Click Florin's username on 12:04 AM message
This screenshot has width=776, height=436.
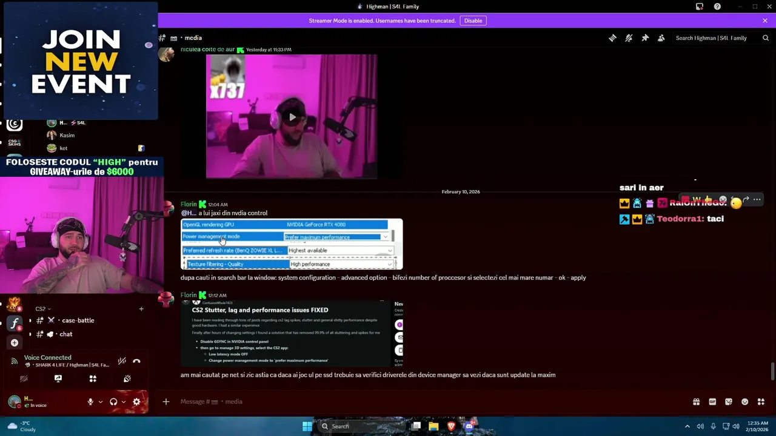(189, 204)
